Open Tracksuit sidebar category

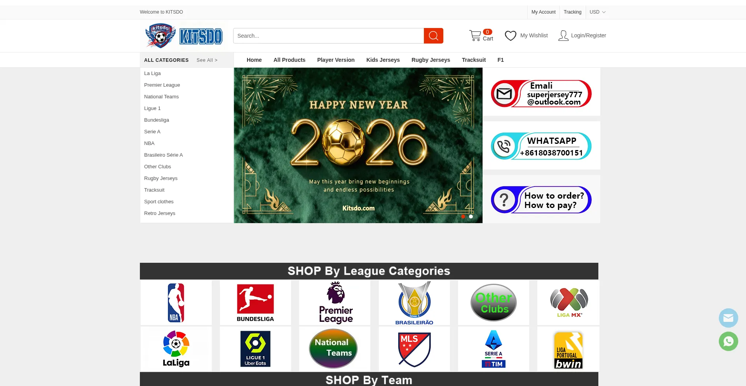tap(154, 190)
